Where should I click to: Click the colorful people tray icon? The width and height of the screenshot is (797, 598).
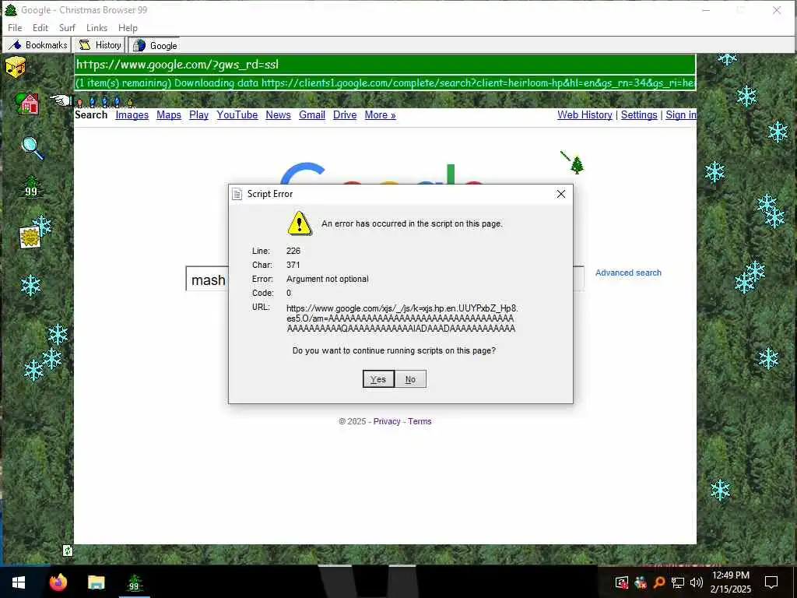(x=641, y=582)
